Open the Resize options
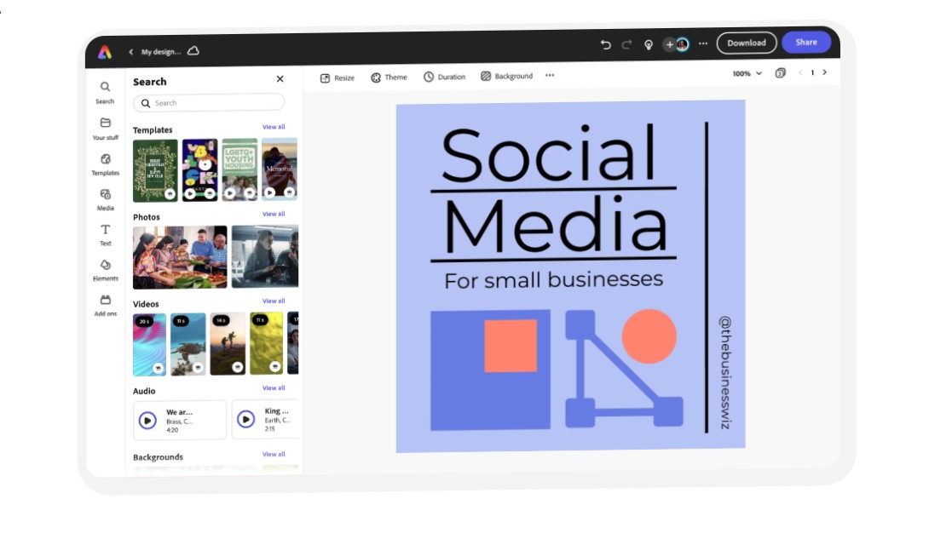This screenshot has height=545, width=929. click(x=338, y=77)
